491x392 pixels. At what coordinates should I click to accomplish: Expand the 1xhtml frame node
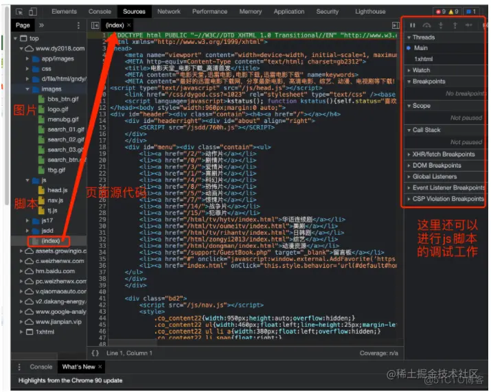tap(21, 332)
